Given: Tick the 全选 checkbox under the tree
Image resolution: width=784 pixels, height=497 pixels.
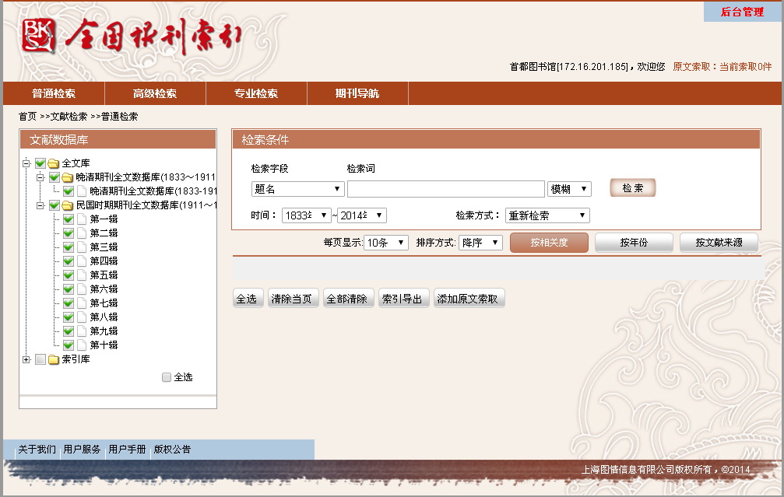Looking at the screenshot, I should [x=167, y=377].
